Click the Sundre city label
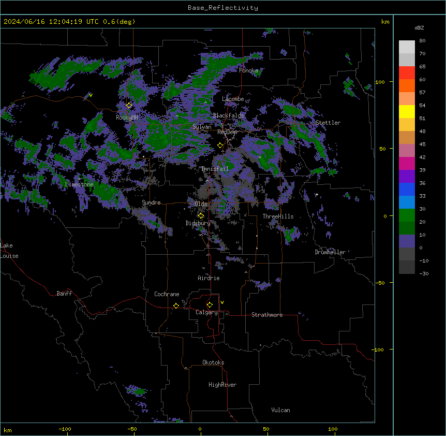The width and height of the screenshot is (446, 436). [151, 202]
